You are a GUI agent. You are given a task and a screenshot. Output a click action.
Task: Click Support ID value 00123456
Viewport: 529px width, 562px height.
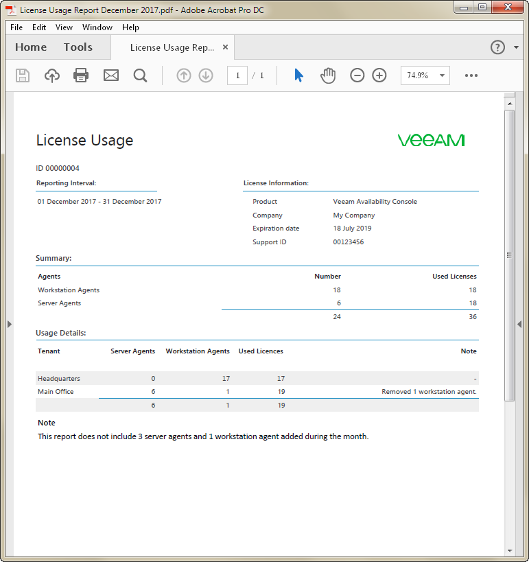(348, 242)
